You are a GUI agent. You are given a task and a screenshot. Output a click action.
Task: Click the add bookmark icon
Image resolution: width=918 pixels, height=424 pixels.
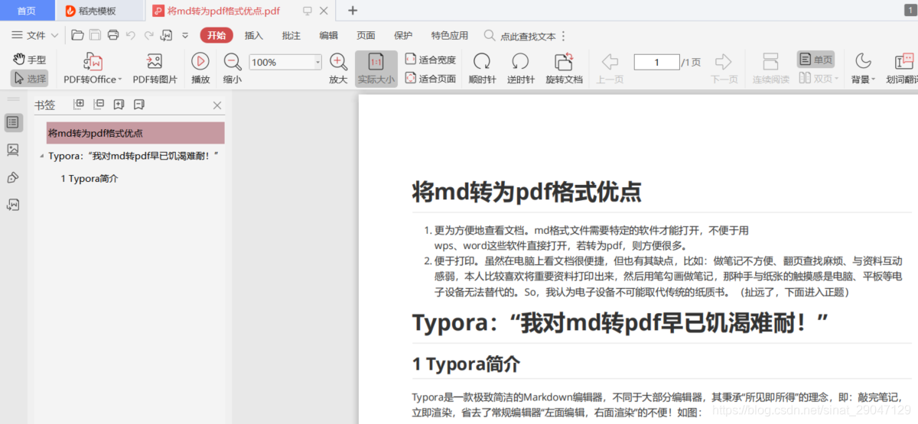119,105
